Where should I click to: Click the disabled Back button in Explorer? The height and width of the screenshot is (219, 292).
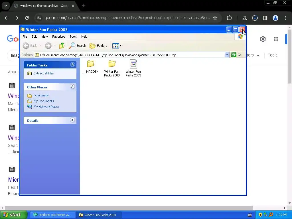(30, 46)
